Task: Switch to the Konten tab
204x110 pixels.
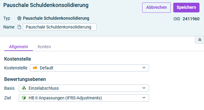Action: pos(44,47)
